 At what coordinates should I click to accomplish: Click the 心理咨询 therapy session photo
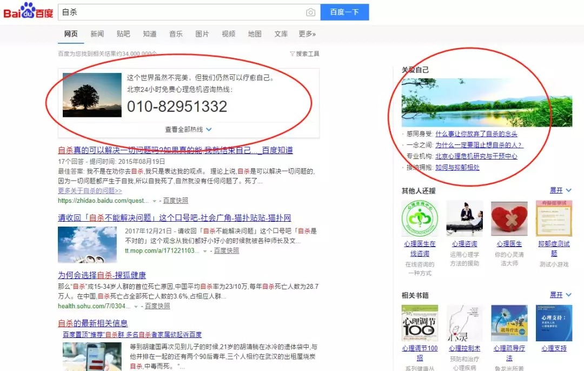click(x=464, y=218)
